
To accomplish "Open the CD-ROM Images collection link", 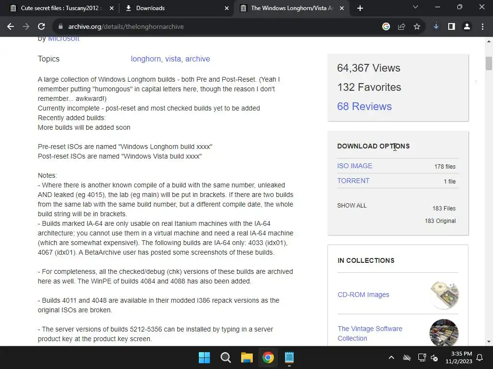I will point(363,295).
